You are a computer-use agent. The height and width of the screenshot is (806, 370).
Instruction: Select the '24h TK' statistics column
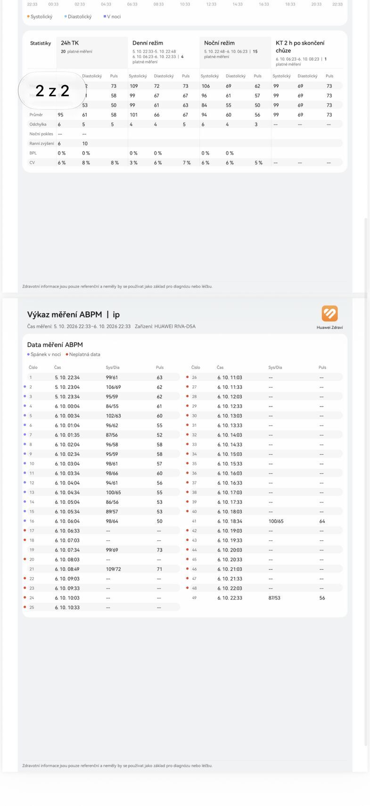pos(92,52)
